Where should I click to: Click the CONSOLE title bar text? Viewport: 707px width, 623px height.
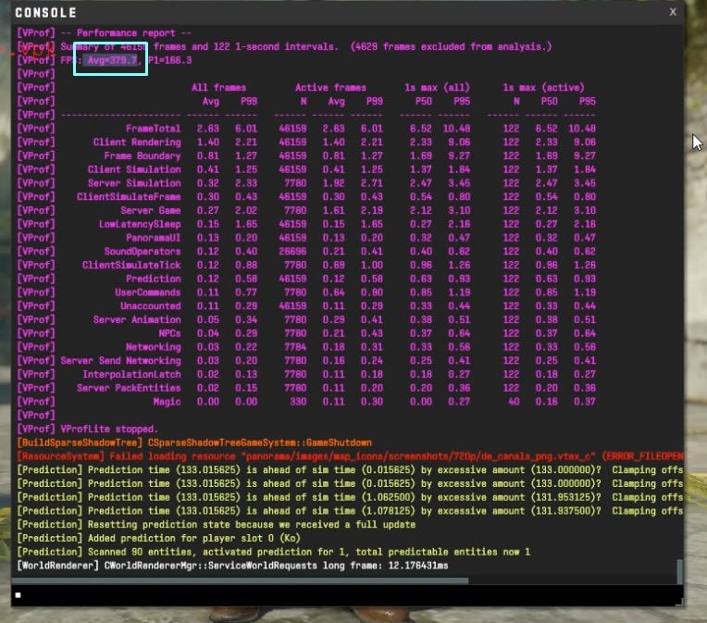pyautogui.click(x=46, y=13)
